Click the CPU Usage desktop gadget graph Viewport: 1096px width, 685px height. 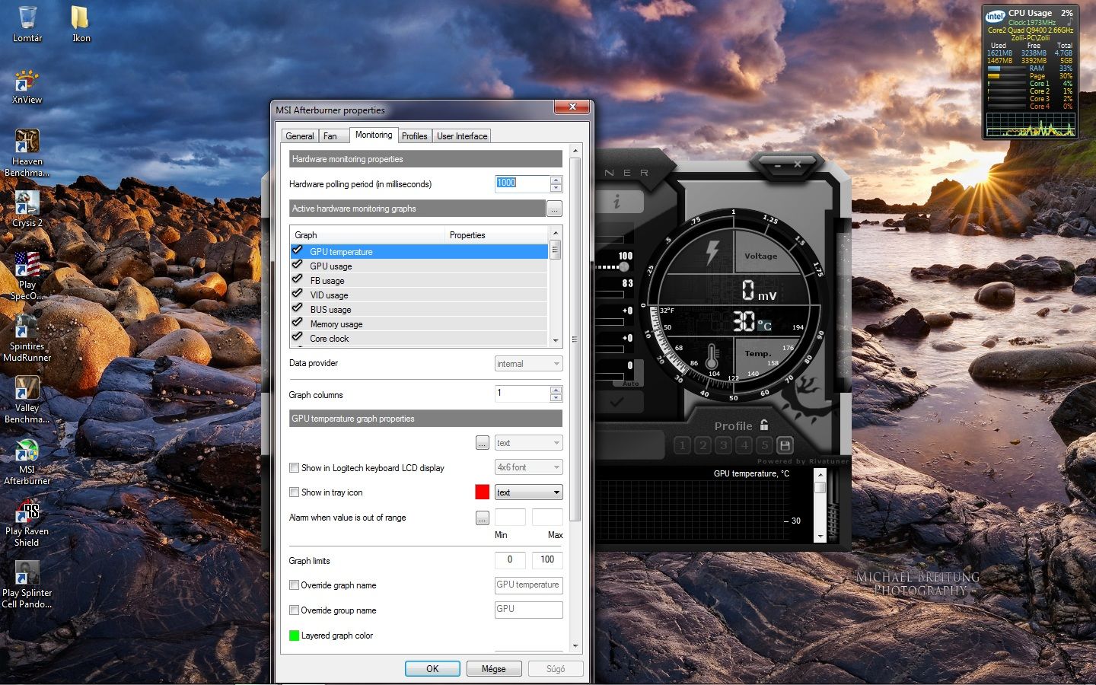click(x=1031, y=124)
